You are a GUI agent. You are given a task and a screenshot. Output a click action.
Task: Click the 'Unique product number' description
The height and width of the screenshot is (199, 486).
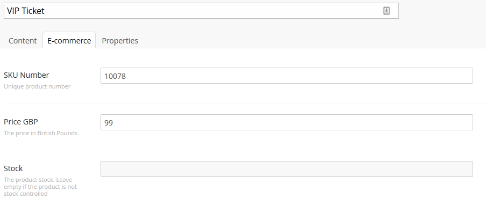pos(37,86)
